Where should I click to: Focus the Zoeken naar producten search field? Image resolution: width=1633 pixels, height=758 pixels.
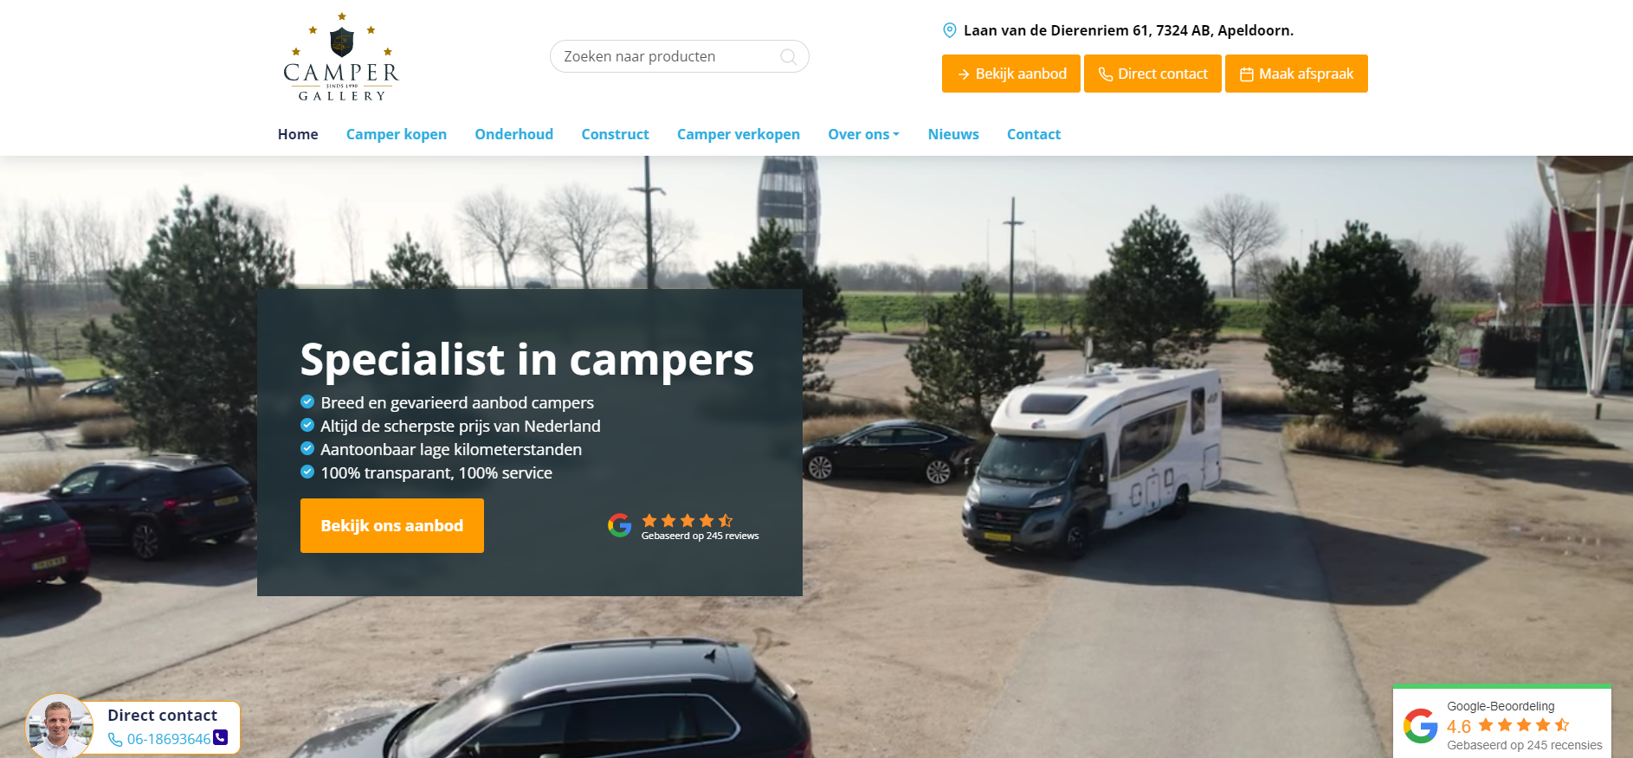point(680,56)
